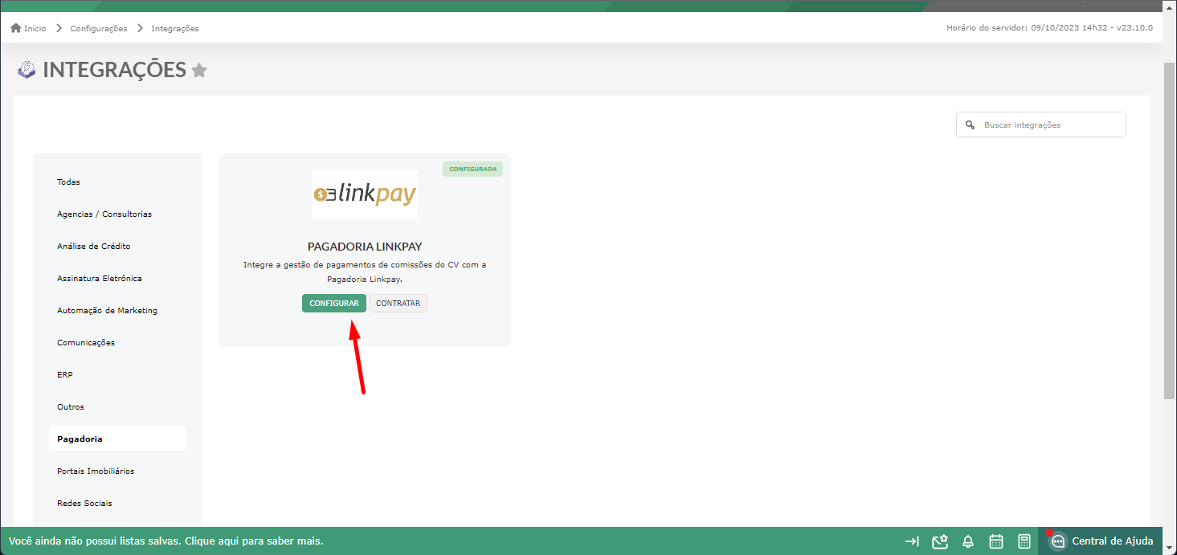Favorite this page with the star icon

click(199, 71)
